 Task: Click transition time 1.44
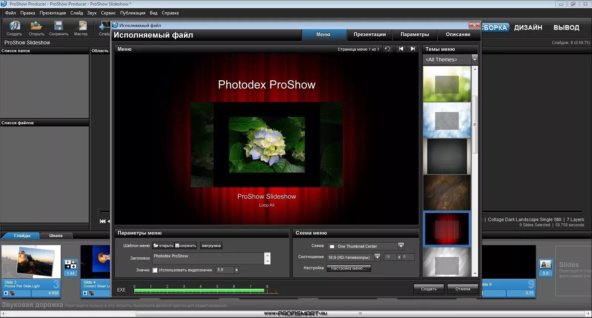(71, 273)
